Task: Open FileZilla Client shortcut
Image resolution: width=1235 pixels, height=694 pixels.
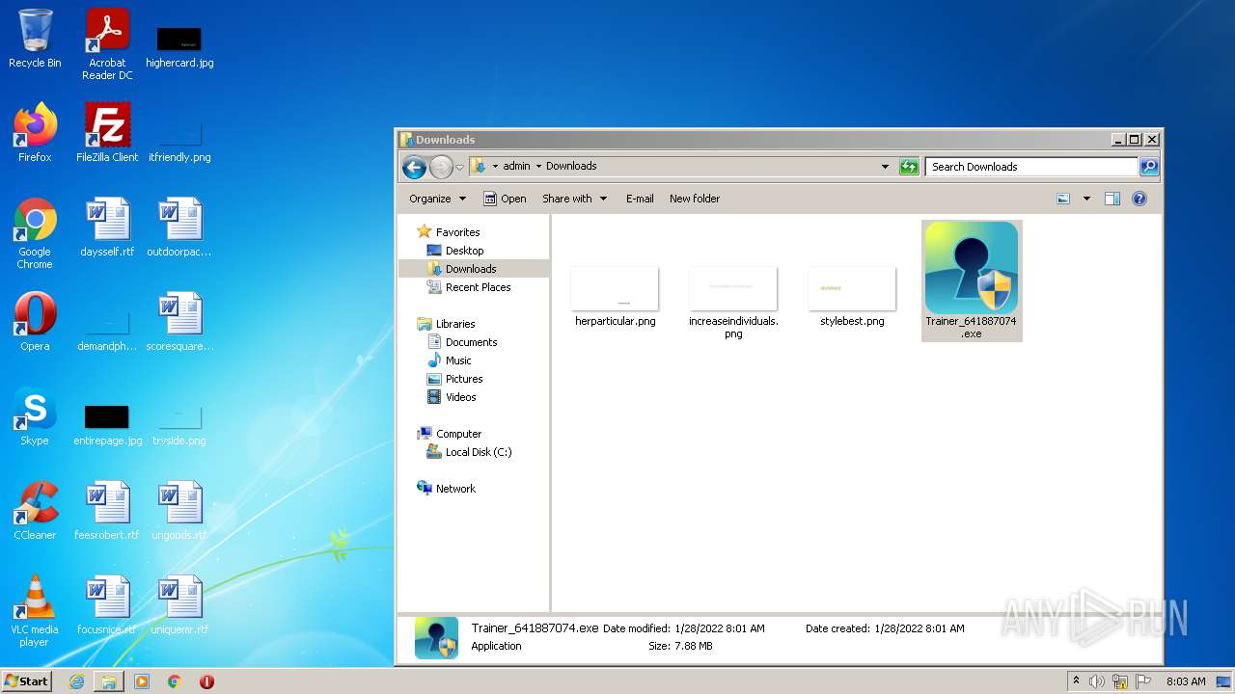Action: (107, 132)
